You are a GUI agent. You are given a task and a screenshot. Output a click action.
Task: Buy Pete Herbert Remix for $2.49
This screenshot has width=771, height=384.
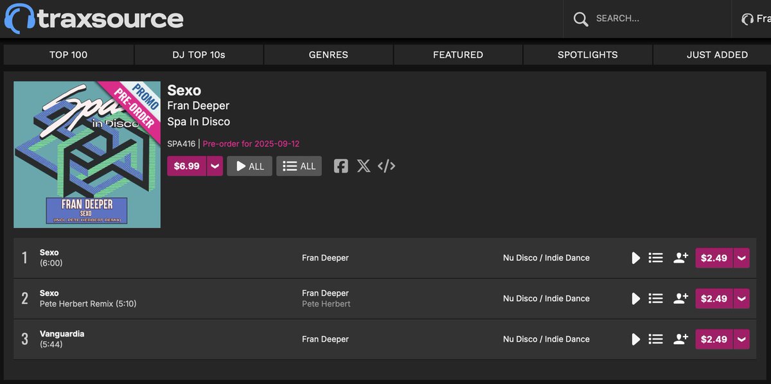point(714,299)
